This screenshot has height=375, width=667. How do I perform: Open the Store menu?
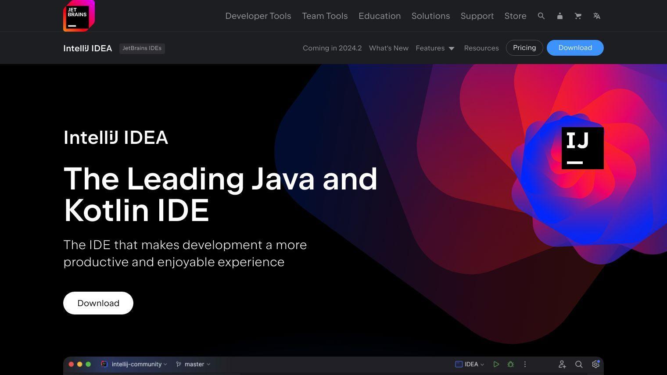[515, 16]
